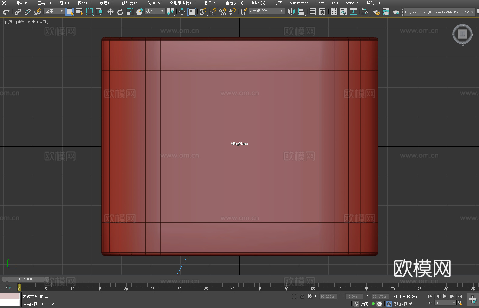Toggle selection lock padlock
The width and height of the screenshot is (479, 308).
point(302,296)
